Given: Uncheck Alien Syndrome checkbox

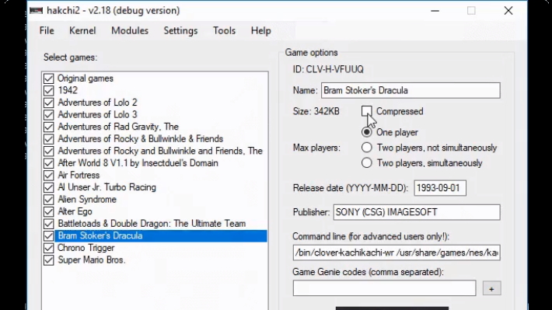Looking at the screenshot, I should (x=48, y=200).
